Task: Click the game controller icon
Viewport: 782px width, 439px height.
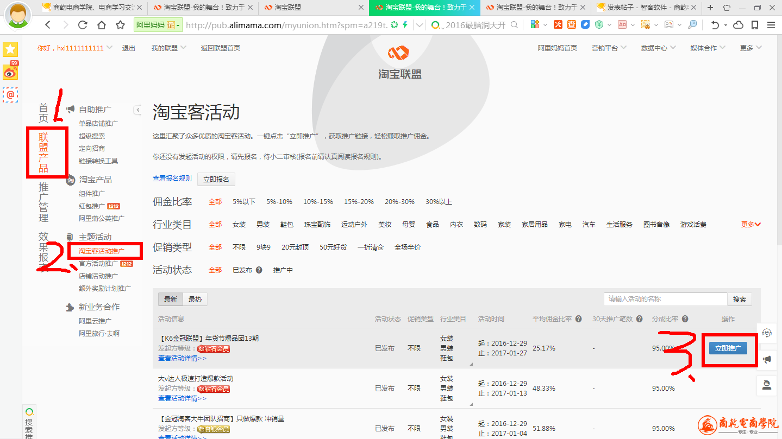Action: (x=669, y=25)
